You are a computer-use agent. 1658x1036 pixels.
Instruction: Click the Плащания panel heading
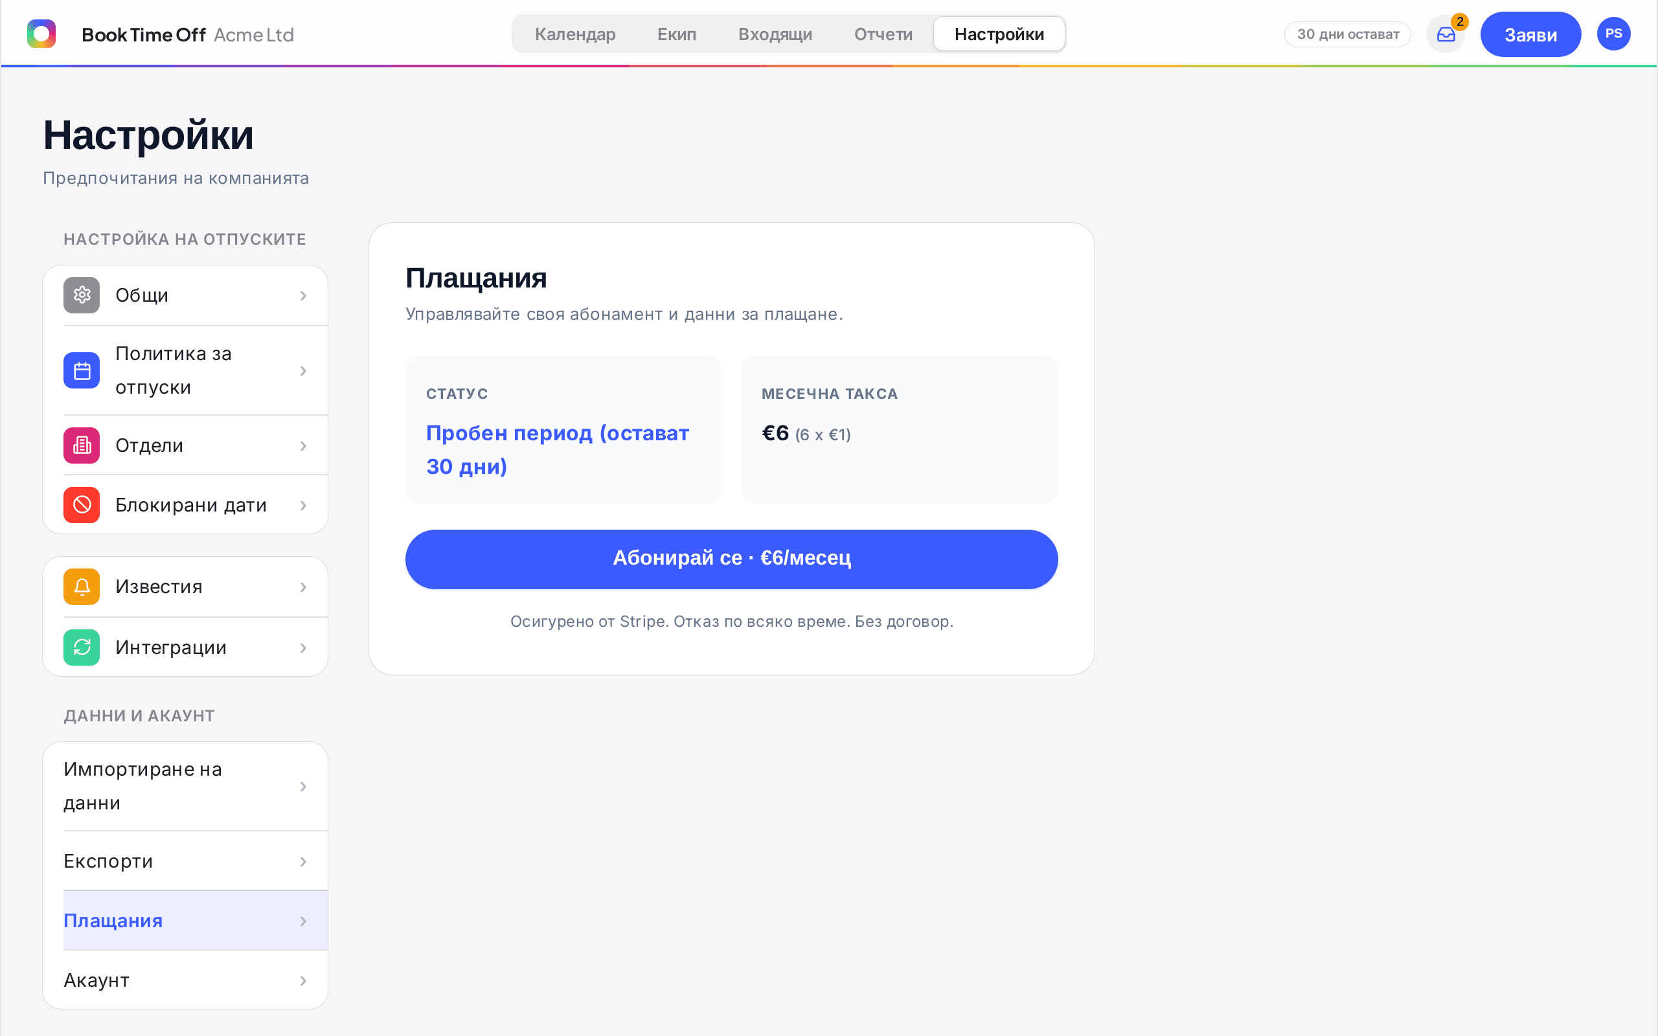point(476,278)
